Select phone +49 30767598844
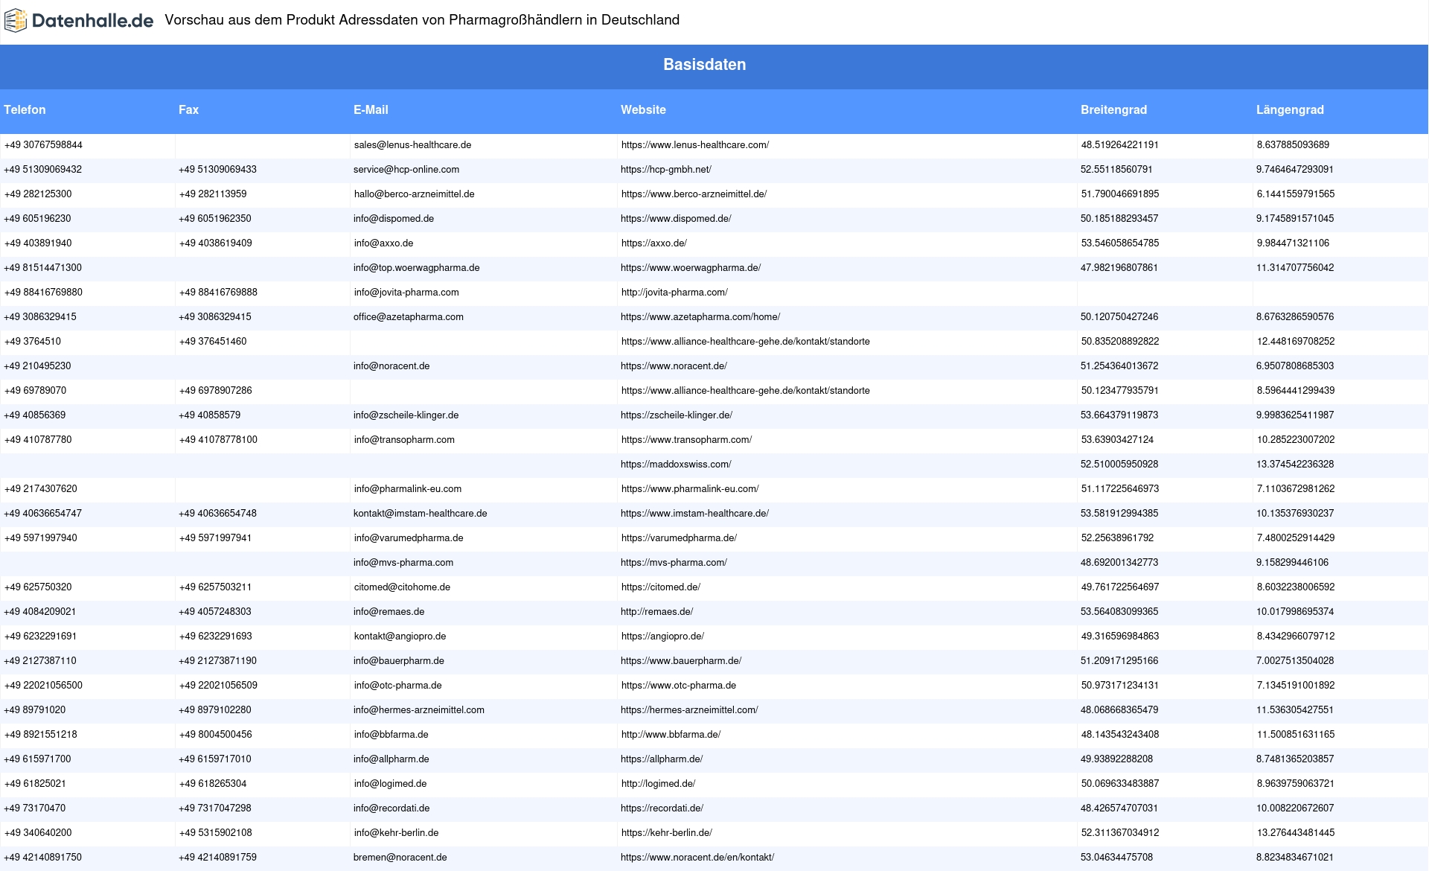Viewport: 1429px width, 871px height. [x=43, y=145]
